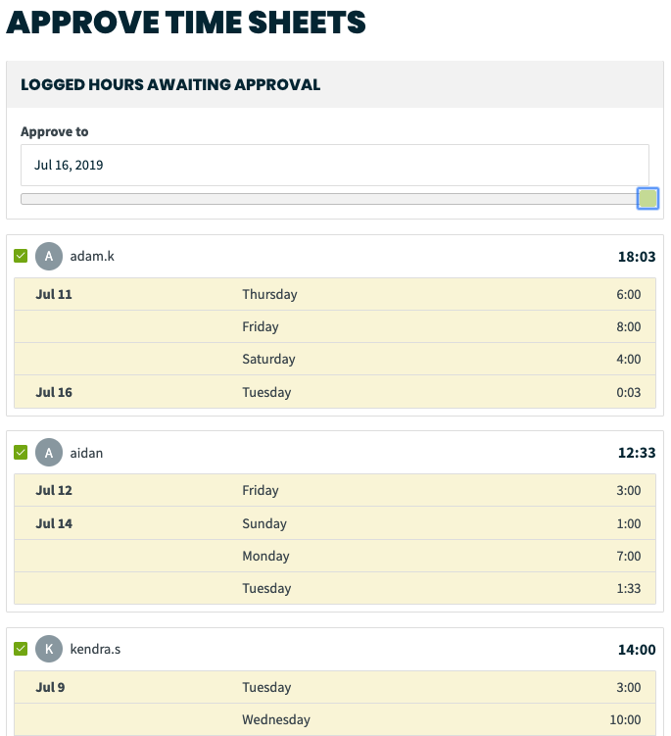Select aidan's Jul 12 Friday row
The width and height of the screenshot is (671, 736).
point(335,491)
